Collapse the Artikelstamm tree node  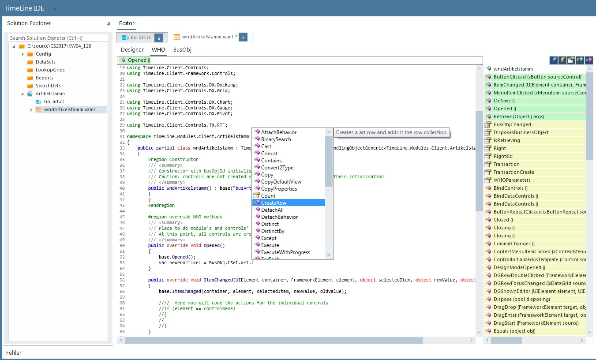(x=22, y=94)
